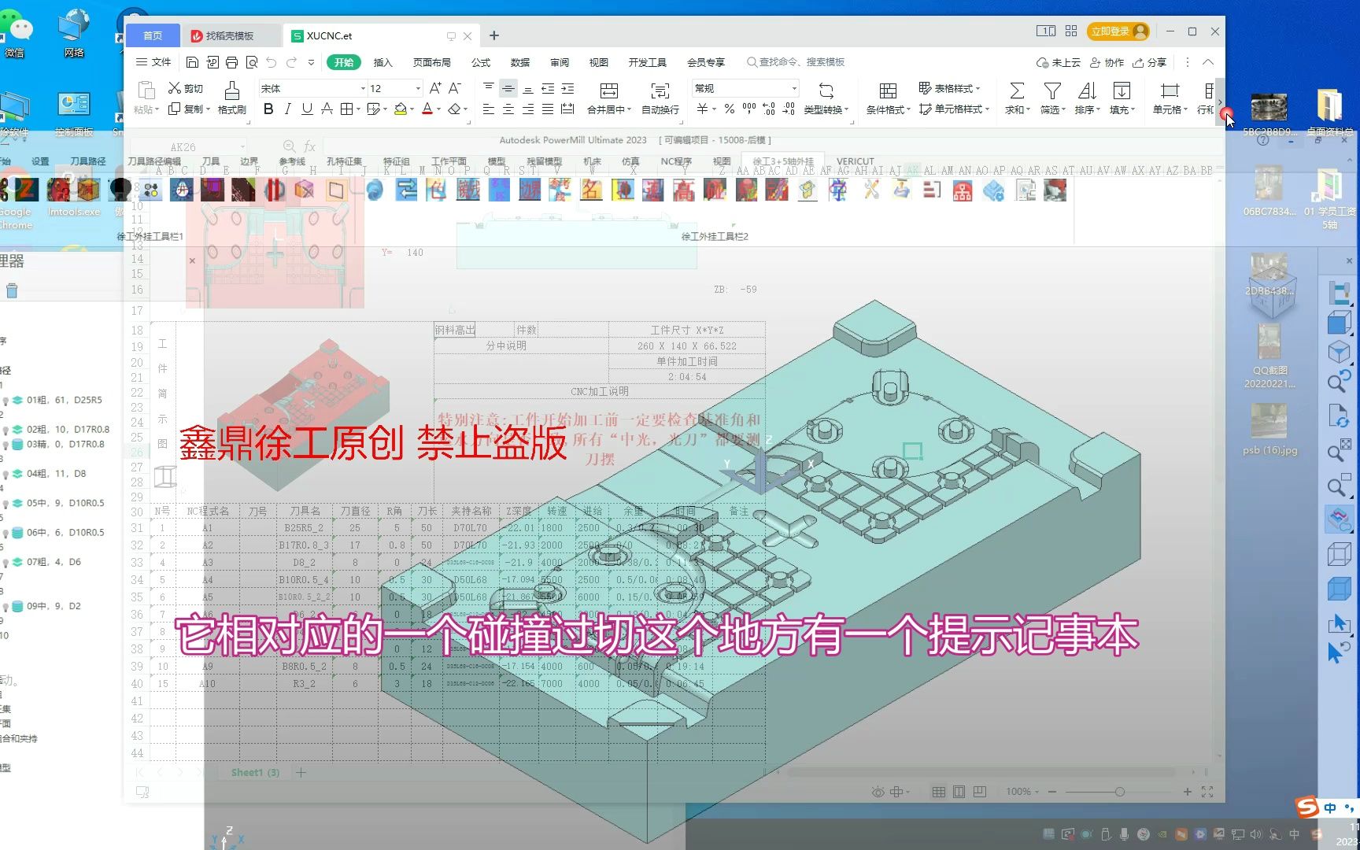Click the Undo arrow in WPS
The image size is (1360, 850).
(x=272, y=62)
